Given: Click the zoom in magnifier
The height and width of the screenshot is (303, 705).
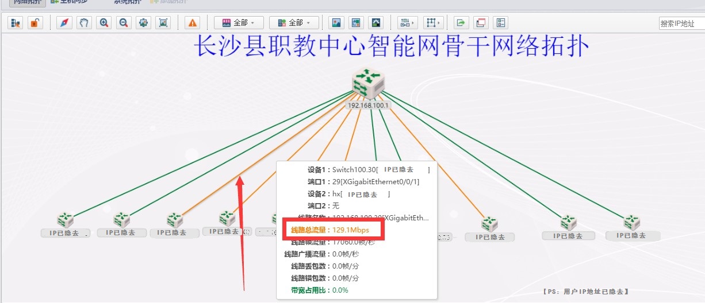Looking at the screenshot, I should click(104, 23).
